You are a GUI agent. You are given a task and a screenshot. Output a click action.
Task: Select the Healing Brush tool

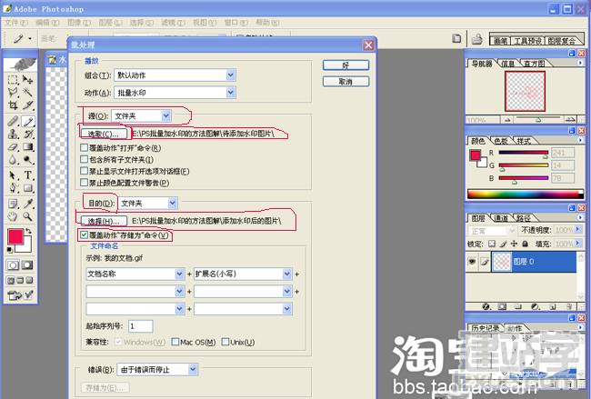(13, 121)
